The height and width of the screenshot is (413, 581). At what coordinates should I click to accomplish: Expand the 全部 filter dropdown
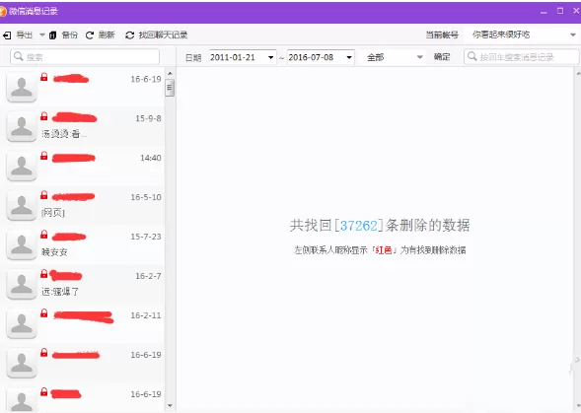420,57
